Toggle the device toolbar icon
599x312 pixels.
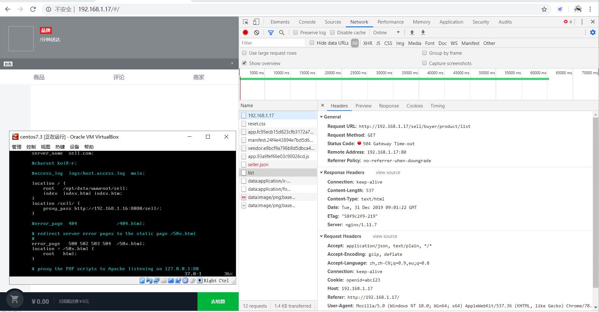pos(256,22)
